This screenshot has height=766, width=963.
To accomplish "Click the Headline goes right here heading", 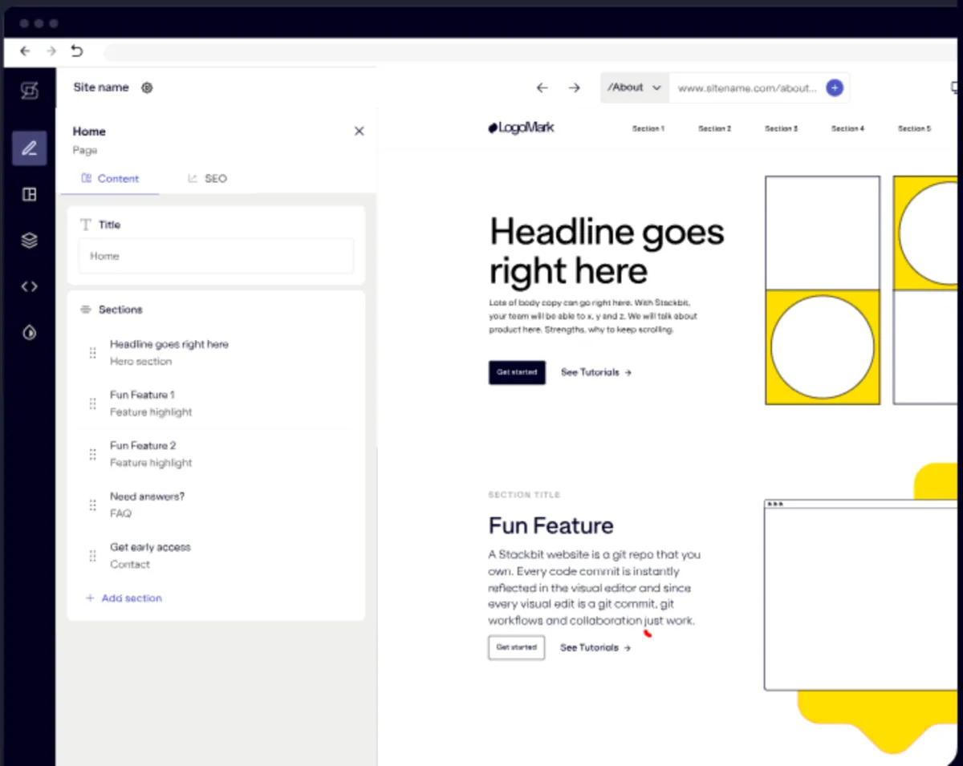I will (607, 252).
